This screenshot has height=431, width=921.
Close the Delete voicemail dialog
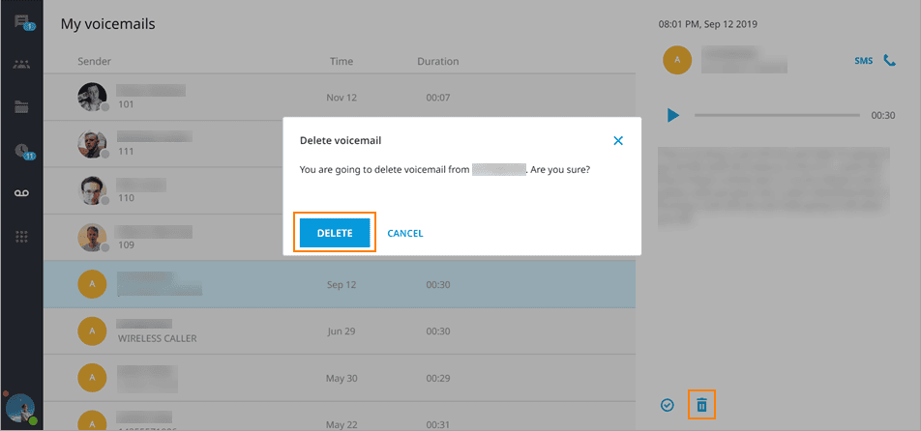618,141
